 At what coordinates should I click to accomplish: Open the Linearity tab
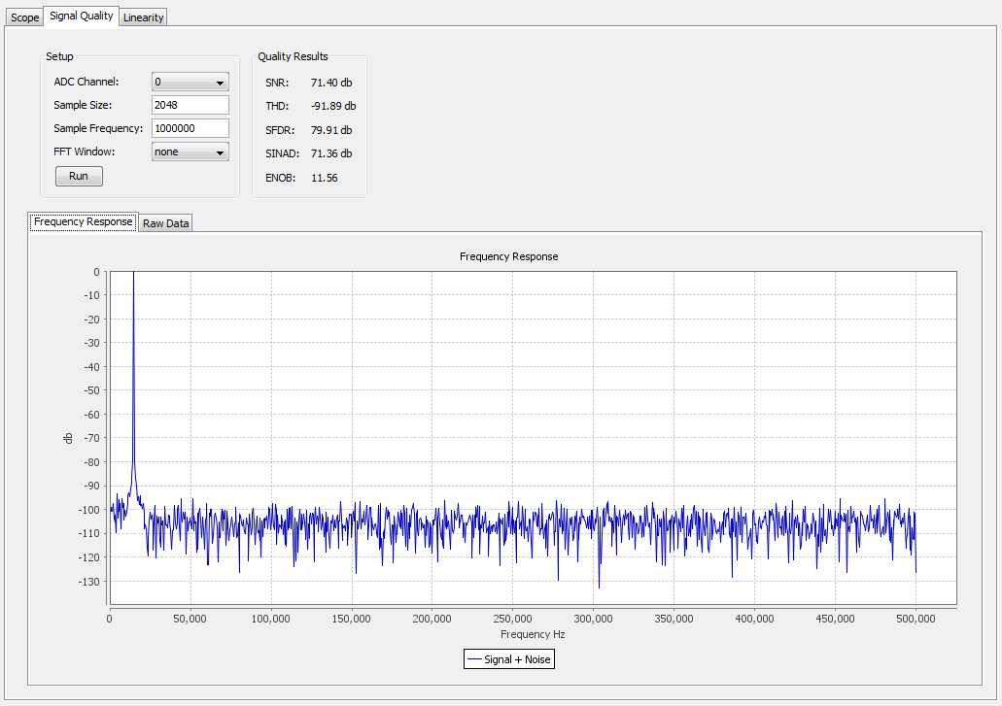pos(144,17)
